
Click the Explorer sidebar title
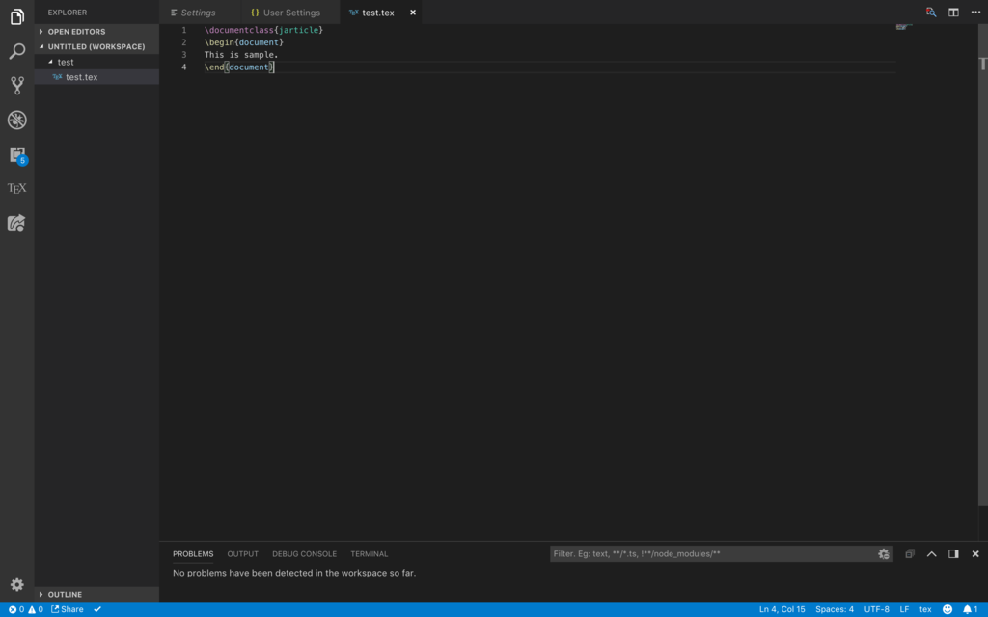(68, 13)
